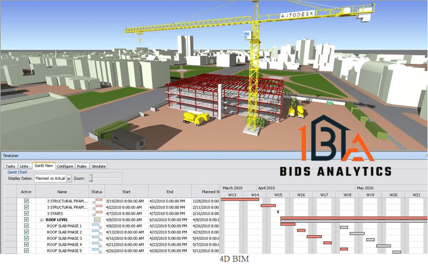
Task: Go to the Rules tab
Action: click(x=82, y=166)
